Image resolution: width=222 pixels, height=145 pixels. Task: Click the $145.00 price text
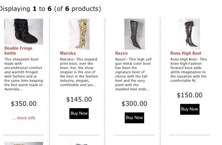(x=79, y=99)
